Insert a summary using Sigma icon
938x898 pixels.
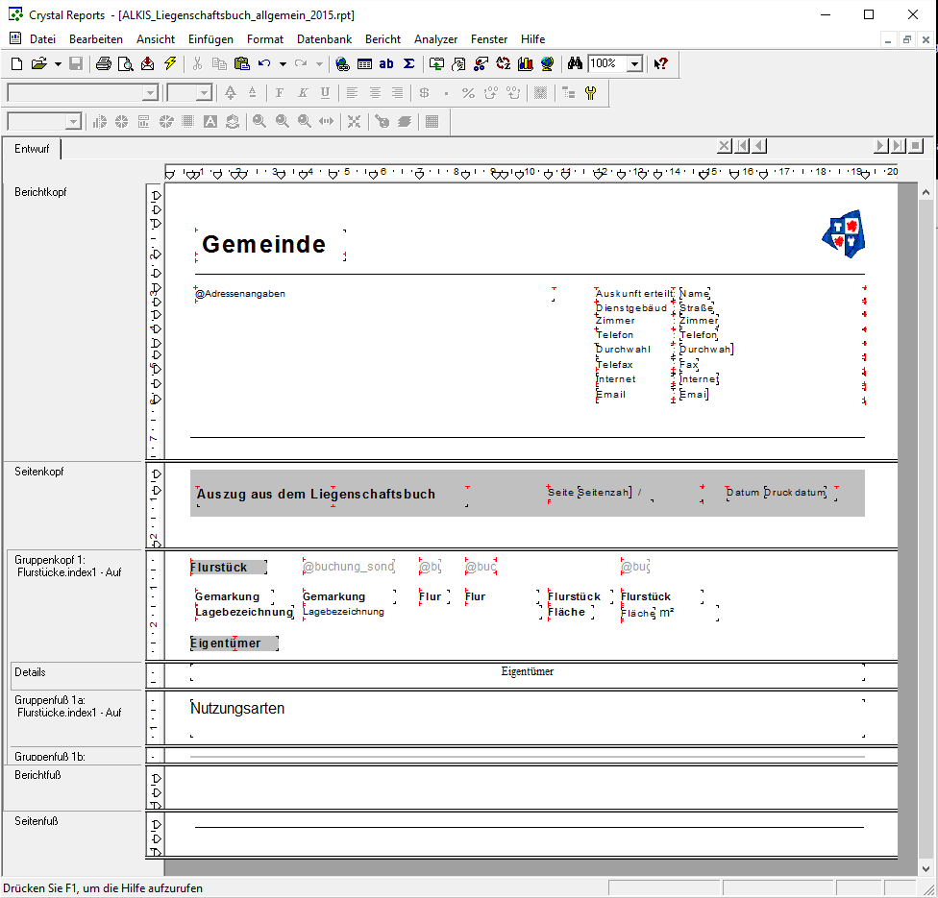tap(408, 63)
